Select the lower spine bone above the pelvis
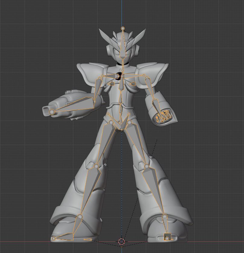 pos(120,109)
